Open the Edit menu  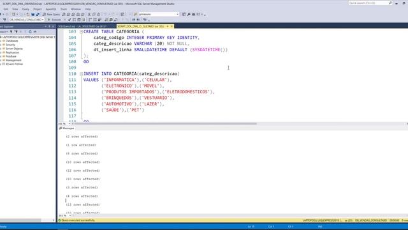coord(6,9)
